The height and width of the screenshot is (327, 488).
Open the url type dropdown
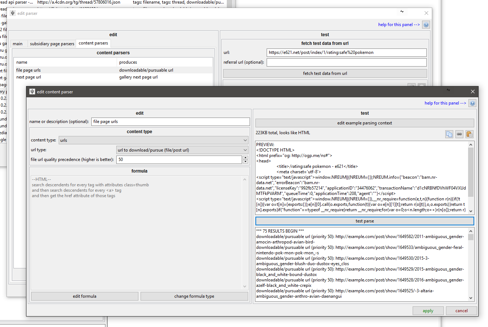(182, 150)
